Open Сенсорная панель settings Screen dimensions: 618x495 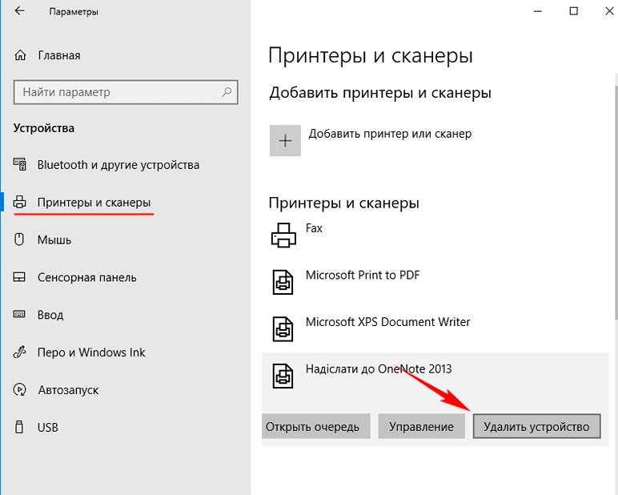coord(86,277)
